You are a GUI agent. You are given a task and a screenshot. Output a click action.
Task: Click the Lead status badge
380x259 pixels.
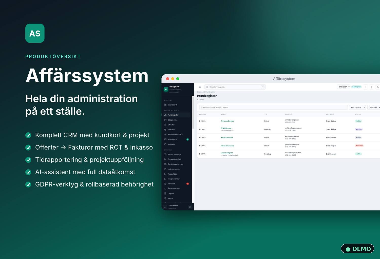tap(358, 137)
